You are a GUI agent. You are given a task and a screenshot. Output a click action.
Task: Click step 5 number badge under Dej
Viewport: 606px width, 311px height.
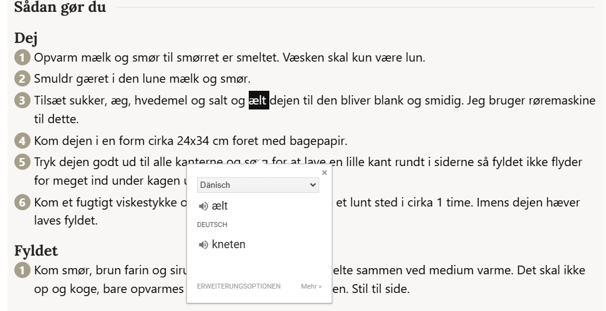click(x=22, y=162)
